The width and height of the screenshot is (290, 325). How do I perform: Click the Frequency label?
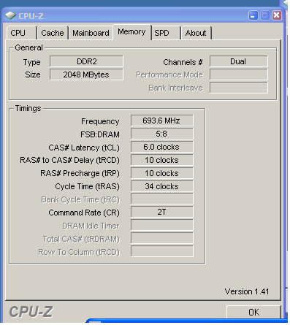point(100,121)
